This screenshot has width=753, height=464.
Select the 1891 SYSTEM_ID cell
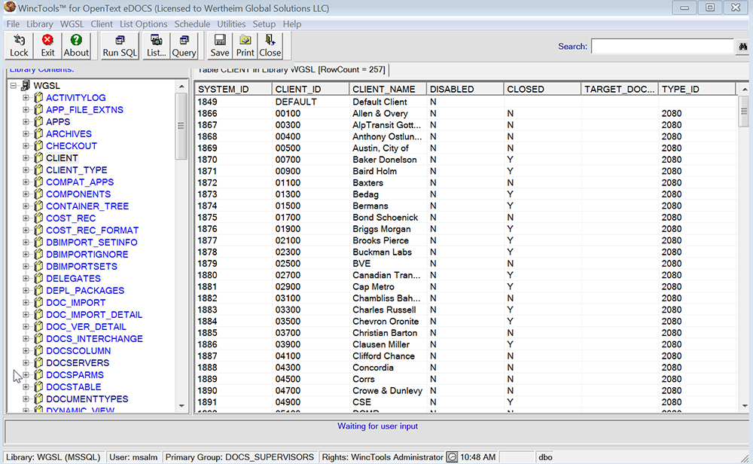tap(233, 402)
